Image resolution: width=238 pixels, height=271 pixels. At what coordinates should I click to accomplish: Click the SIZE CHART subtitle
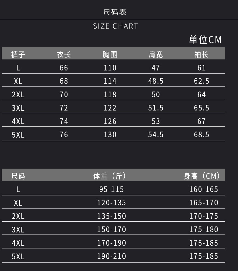pos(115,26)
